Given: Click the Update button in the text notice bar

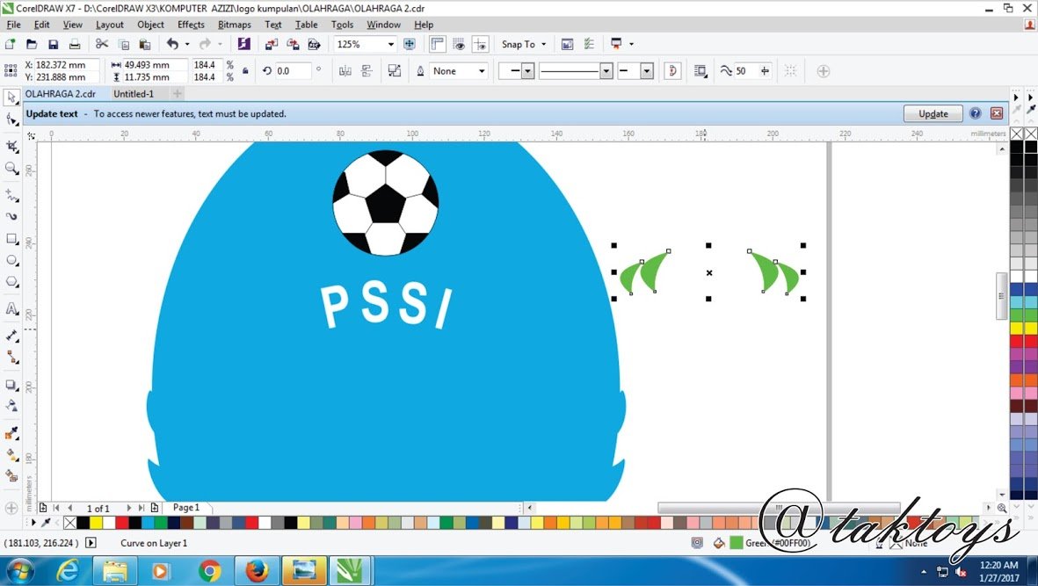Looking at the screenshot, I should (x=933, y=113).
